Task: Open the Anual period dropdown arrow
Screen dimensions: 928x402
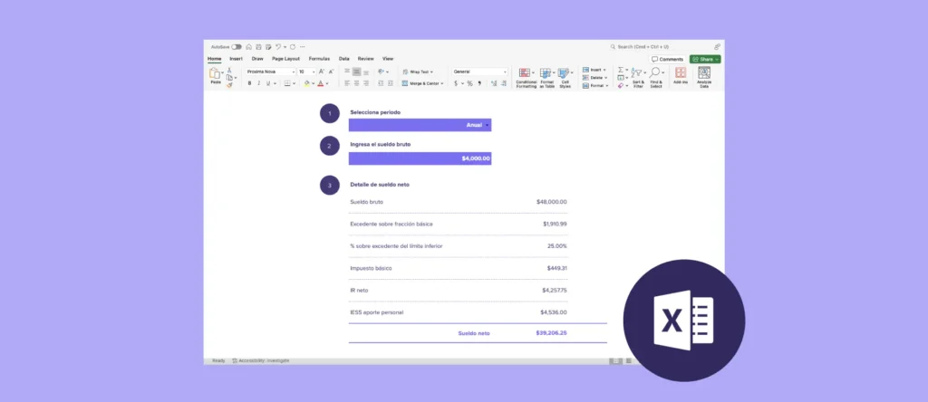Action: [x=487, y=125]
